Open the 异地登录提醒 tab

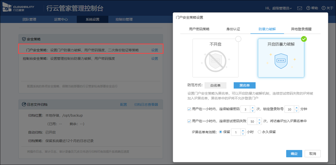point(301,29)
